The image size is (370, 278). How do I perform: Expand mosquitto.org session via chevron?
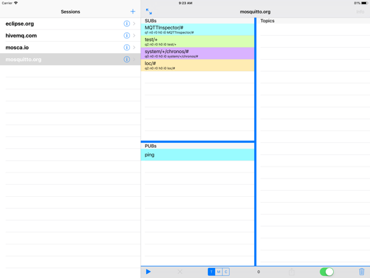[x=134, y=59]
